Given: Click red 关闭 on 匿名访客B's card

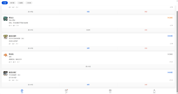Looking at the screenshot, I should pos(146,48).
